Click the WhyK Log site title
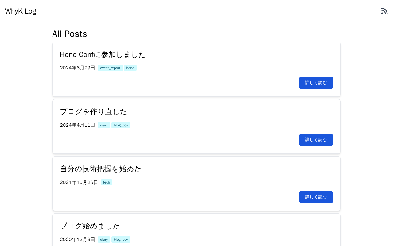The image size is (393, 246). (21, 11)
